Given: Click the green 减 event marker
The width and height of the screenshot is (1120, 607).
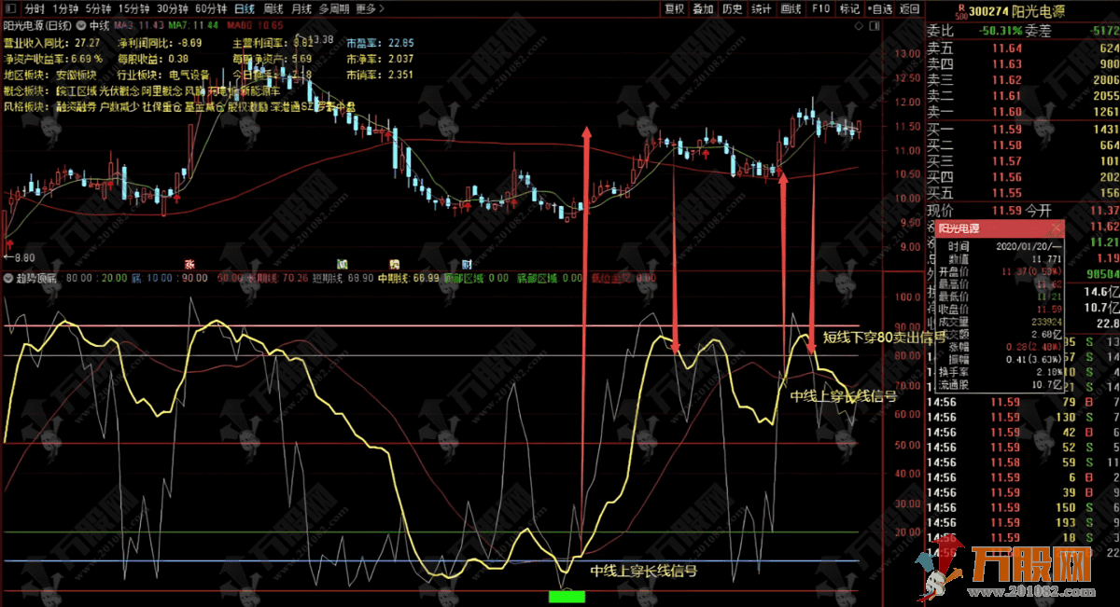Looking at the screenshot, I should tap(343, 265).
